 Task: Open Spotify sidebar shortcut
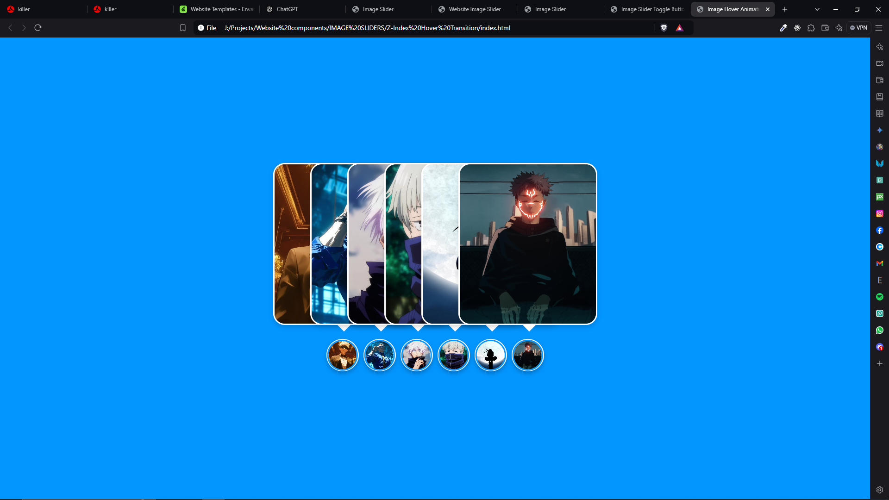tap(880, 297)
